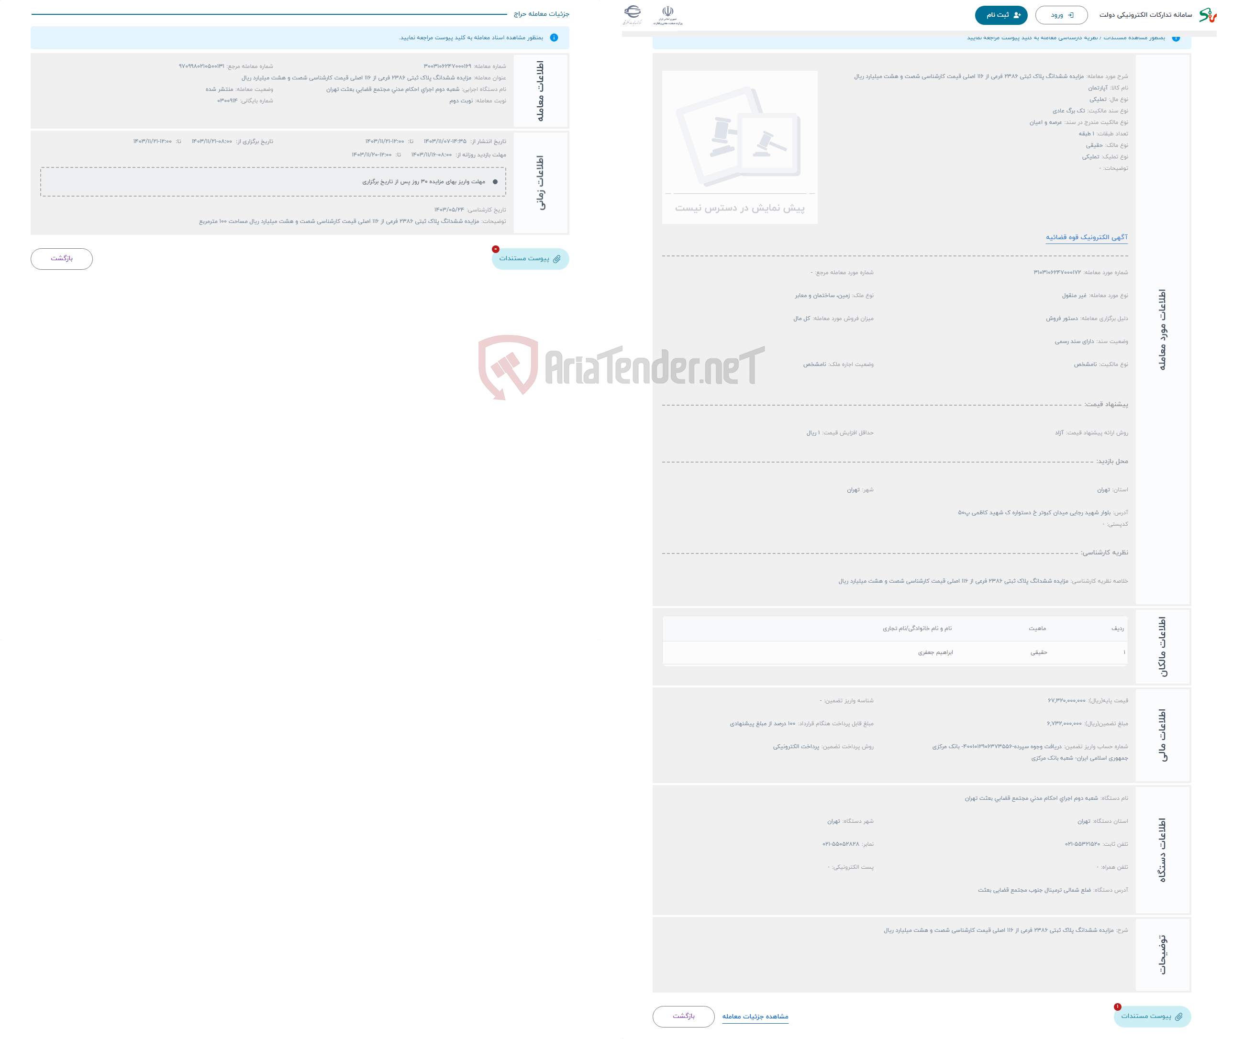Viewport: 1244px width, 1039px height.
Task: Click the بازگشت back button on left panel
Action: click(x=62, y=259)
